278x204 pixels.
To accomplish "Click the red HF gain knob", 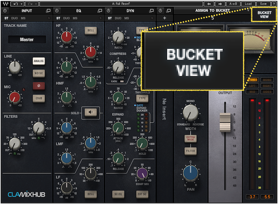I will 67,37.
